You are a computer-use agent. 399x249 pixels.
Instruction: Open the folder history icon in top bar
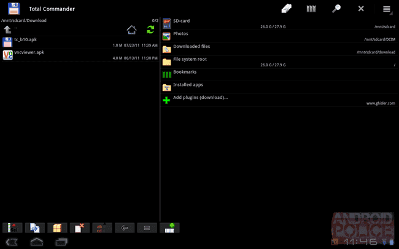click(x=287, y=9)
